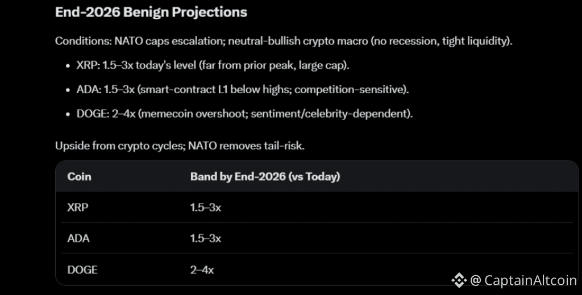Click the bullet dot before XRP line
582x295 pixels.
tap(68, 65)
